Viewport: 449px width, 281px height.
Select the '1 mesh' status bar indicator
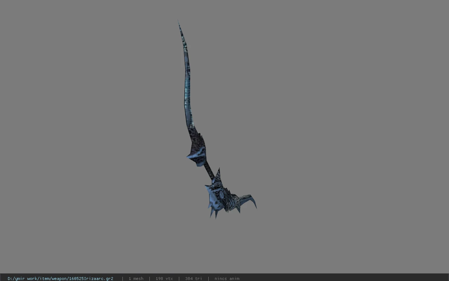136,278
